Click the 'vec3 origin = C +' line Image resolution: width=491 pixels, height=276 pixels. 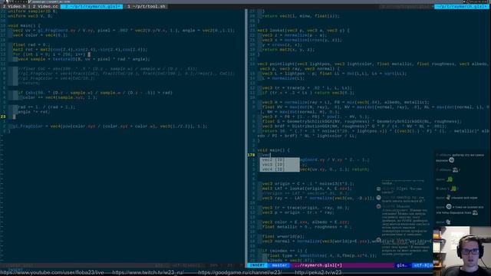pyautogui.click(x=308, y=184)
